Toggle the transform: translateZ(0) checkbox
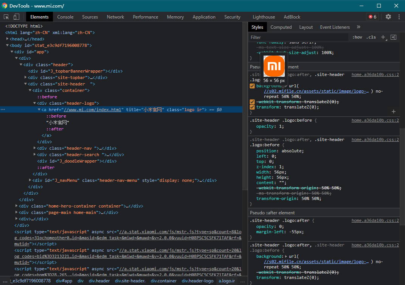 [x=252, y=107]
